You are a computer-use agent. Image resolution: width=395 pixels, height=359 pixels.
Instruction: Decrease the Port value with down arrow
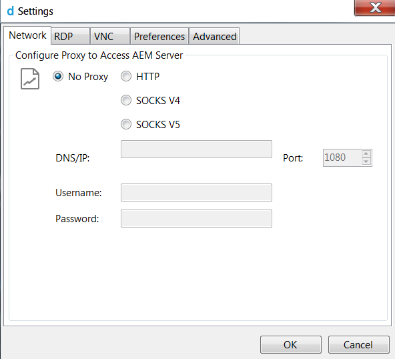(366, 161)
